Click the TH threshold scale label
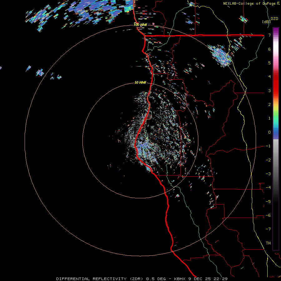Screen dimensions: 281x281 pos(268,243)
